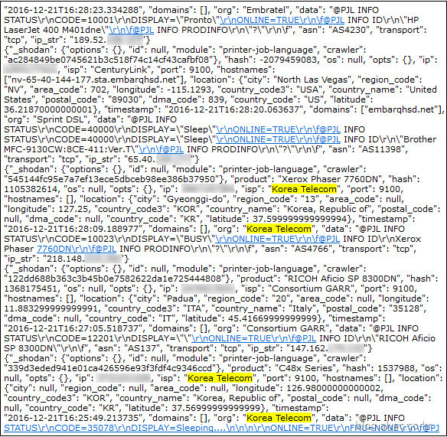Select crawler hash "122dd688b363c3b45b0e7582622da1e725444808"
Viewport: 447px width, 437px height.
(115, 279)
